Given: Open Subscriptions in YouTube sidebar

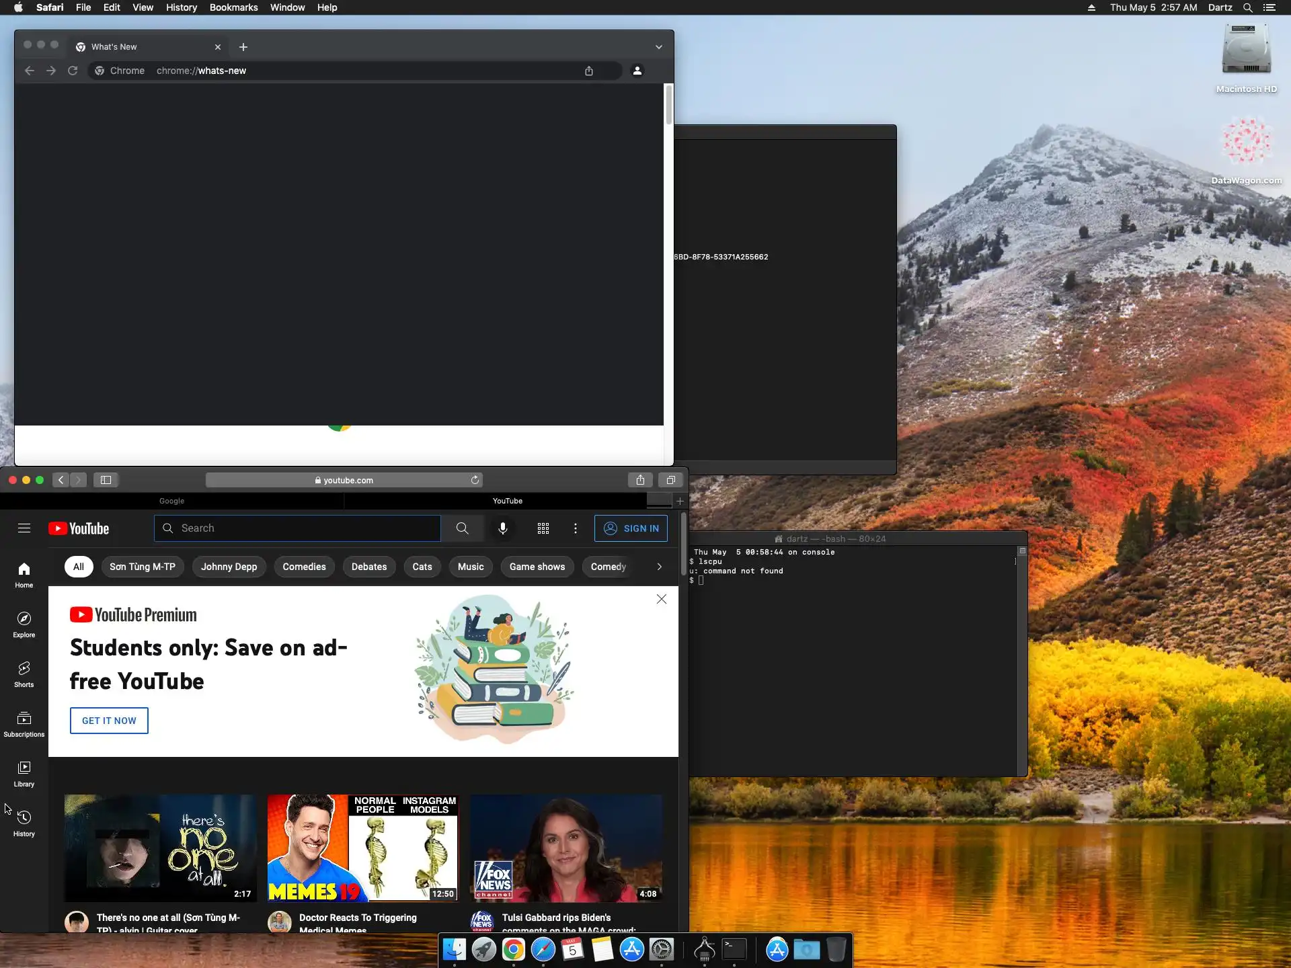Looking at the screenshot, I should click(x=24, y=723).
